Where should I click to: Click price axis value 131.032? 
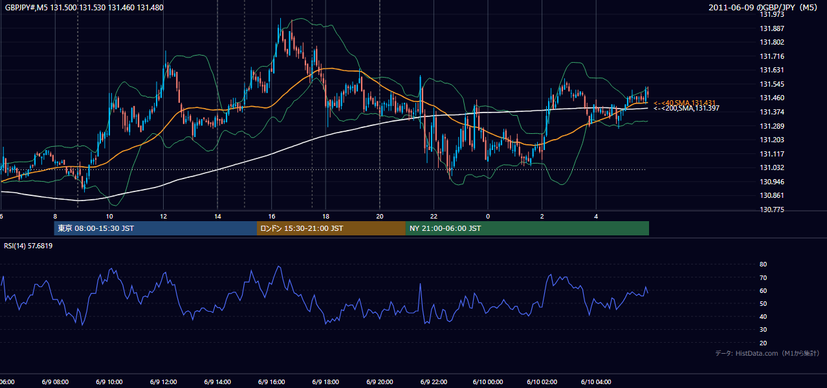[772, 167]
